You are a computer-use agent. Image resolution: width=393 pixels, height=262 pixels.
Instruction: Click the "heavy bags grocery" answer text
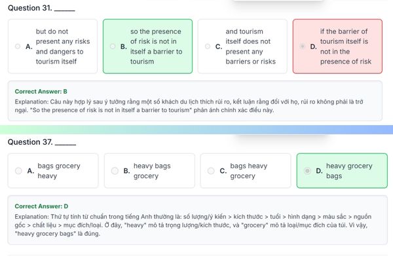(151, 171)
